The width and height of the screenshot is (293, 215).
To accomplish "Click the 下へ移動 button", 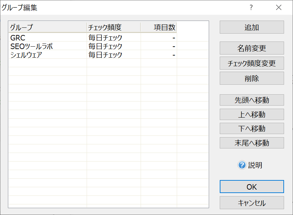I will (x=252, y=128).
